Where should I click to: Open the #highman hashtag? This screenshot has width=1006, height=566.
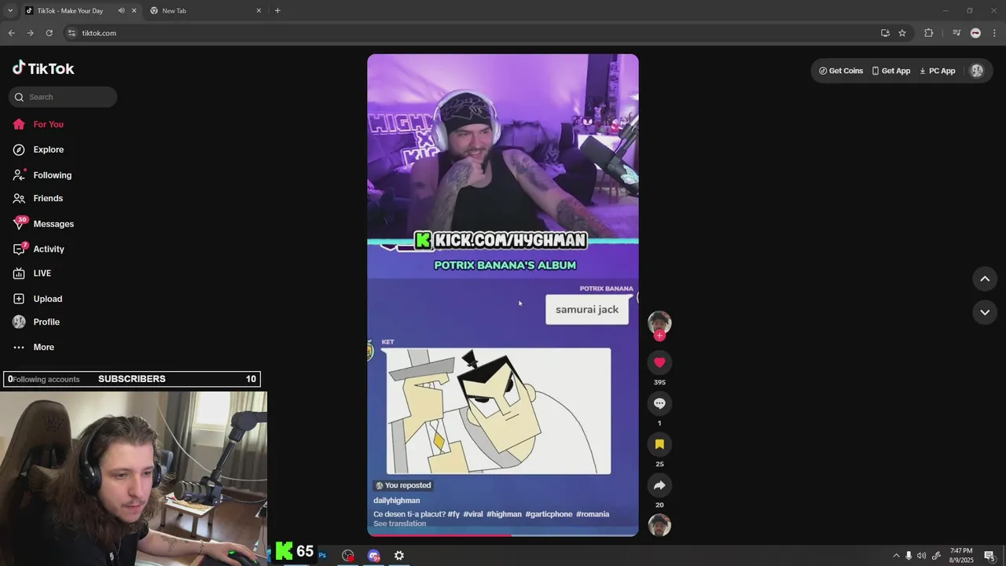[504, 514]
